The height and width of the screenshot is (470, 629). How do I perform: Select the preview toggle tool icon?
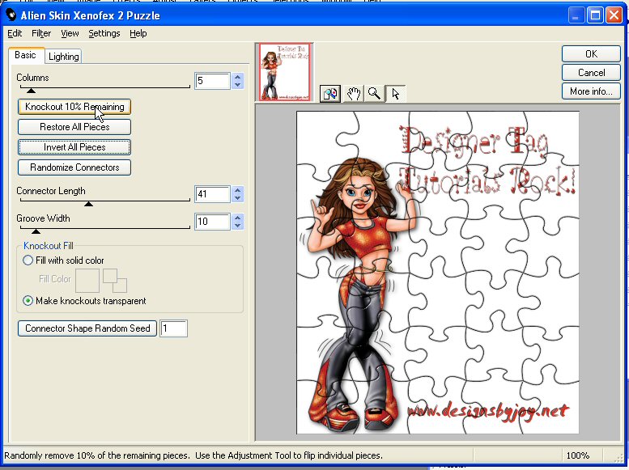[x=330, y=94]
